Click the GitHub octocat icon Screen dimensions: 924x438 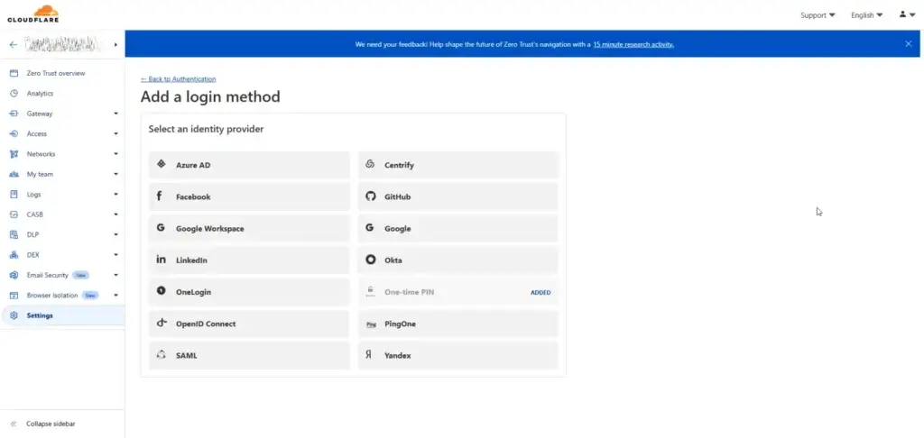370,196
